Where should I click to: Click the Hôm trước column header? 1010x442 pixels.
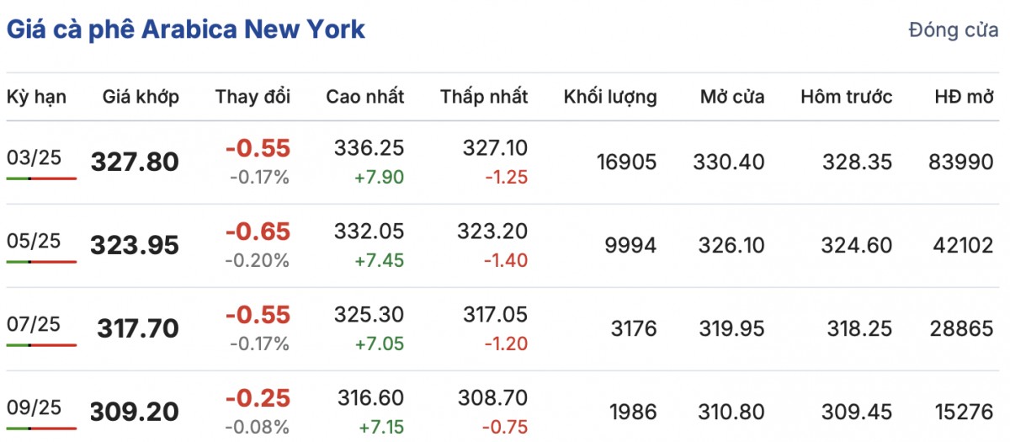(847, 97)
